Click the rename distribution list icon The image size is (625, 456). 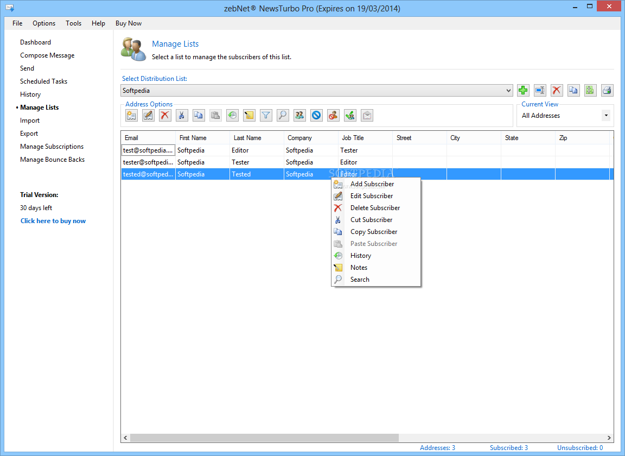pyautogui.click(x=540, y=90)
